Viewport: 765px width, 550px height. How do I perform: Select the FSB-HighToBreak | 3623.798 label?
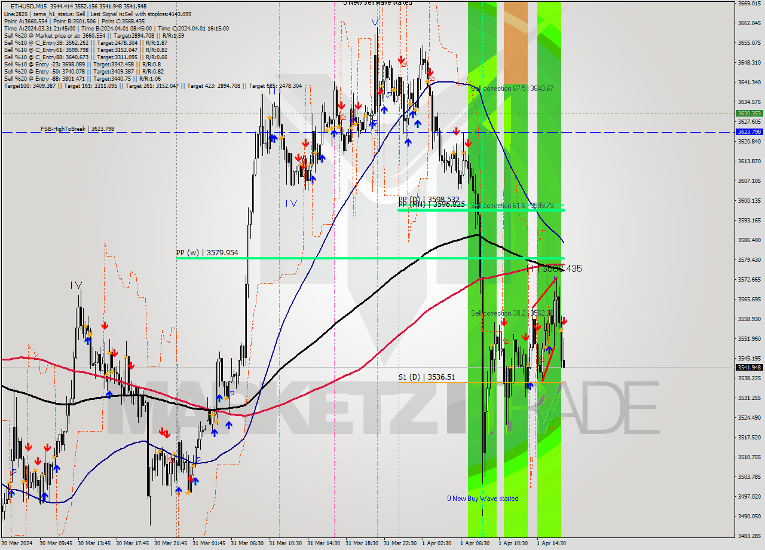click(77, 129)
